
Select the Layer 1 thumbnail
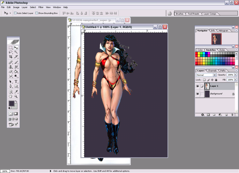coord(207,86)
